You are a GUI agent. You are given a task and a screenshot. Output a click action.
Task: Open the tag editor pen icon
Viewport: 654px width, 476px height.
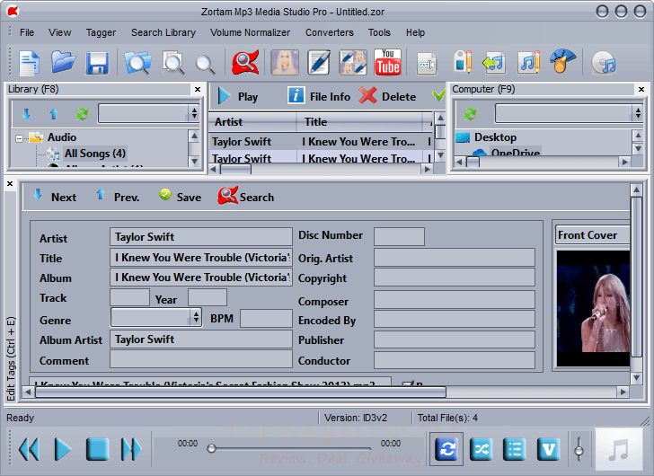[319, 63]
